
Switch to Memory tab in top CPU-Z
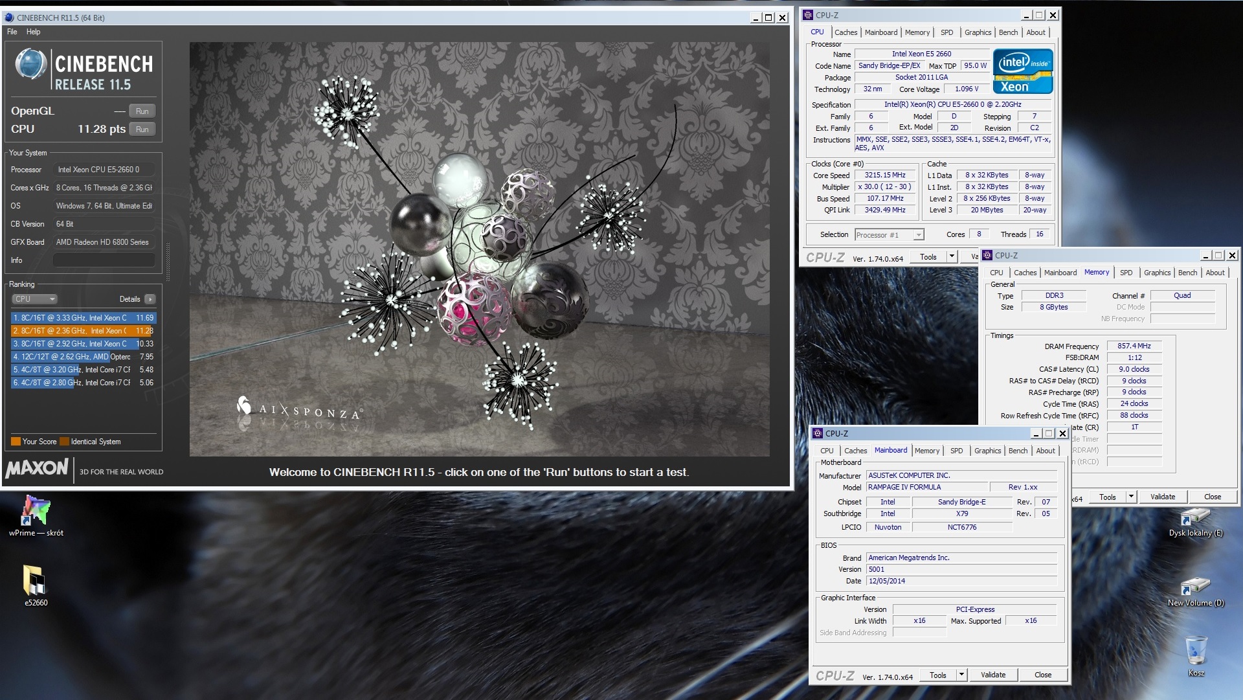click(917, 32)
